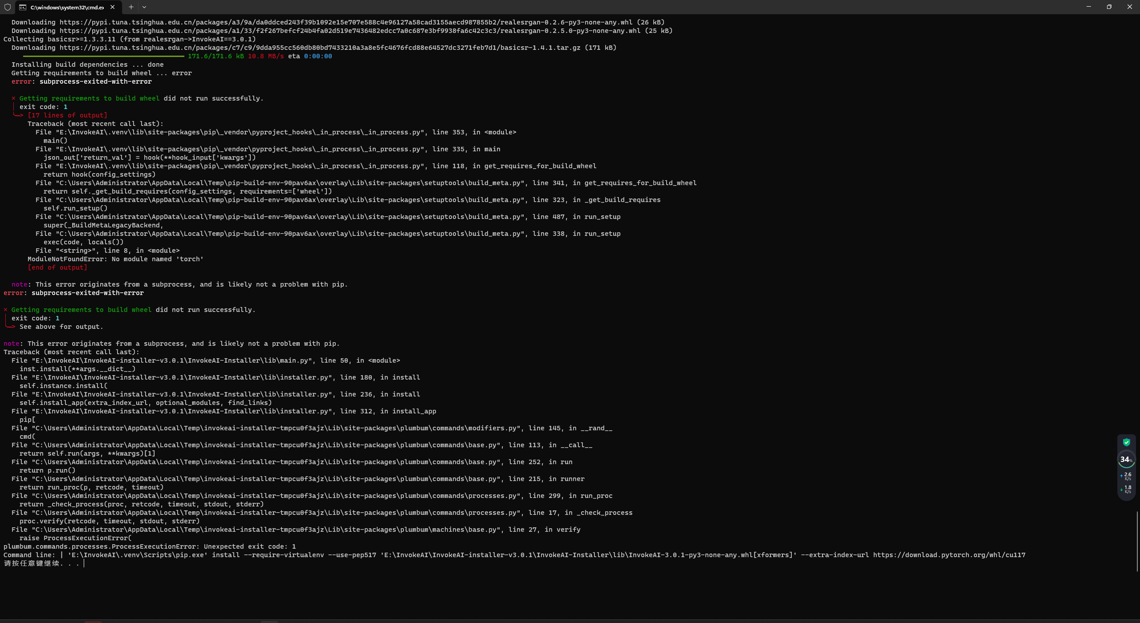The width and height of the screenshot is (1140, 623).
Task: Click the 34% circular usage gauge
Action: 1126,460
